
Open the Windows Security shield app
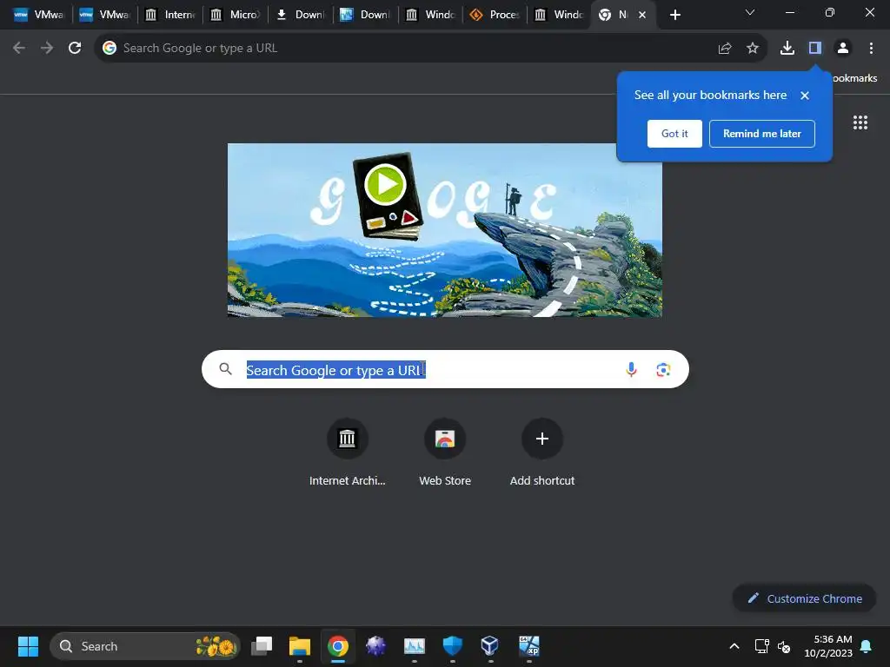452,646
